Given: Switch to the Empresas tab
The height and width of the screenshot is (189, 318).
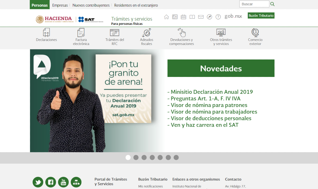Looking at the screenshot, I should (x=60, y=5).
